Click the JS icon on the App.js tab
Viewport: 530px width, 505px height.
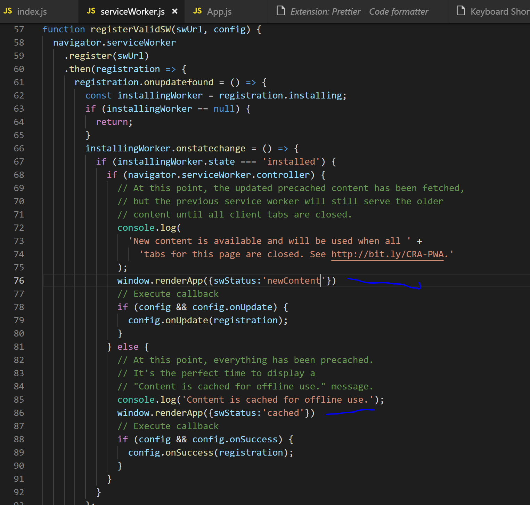point(197,11)
